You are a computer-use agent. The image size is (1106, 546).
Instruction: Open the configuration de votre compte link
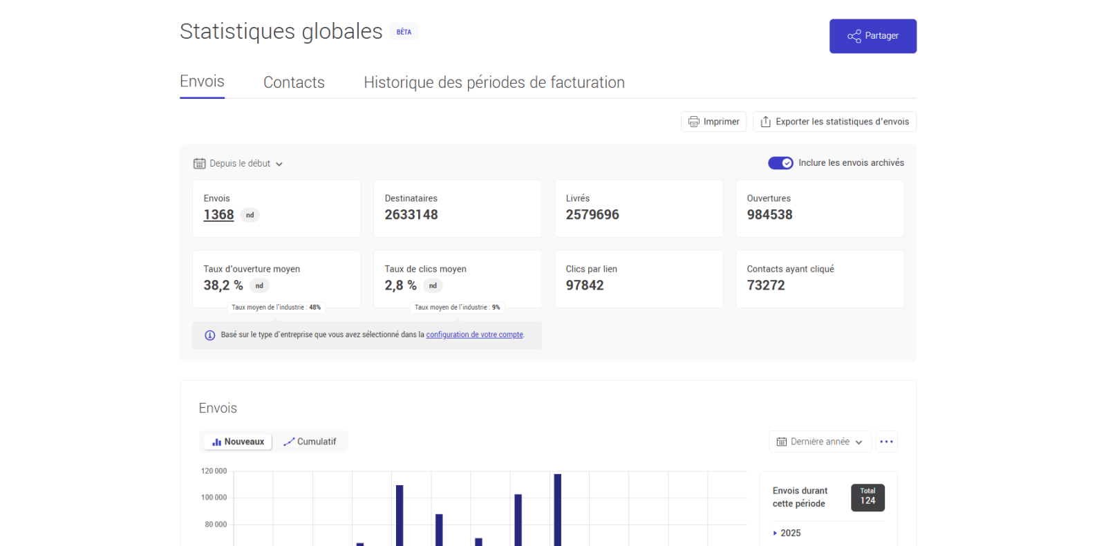(475, 335)
